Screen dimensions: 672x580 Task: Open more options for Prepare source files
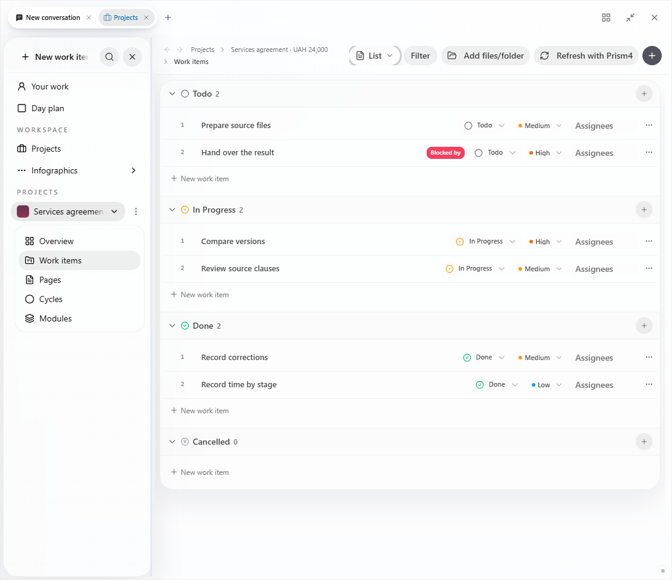click(x=649, y=125)
